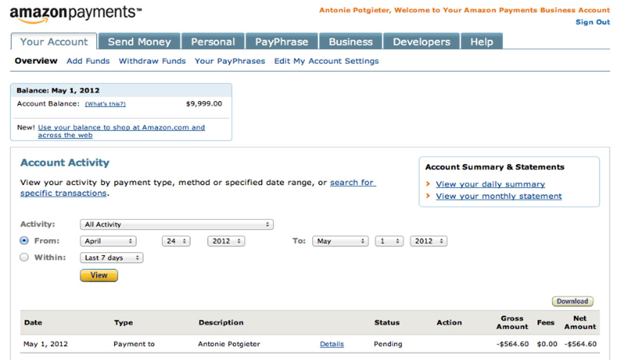Open the From day dropdown showing 24

pos(176,241)
